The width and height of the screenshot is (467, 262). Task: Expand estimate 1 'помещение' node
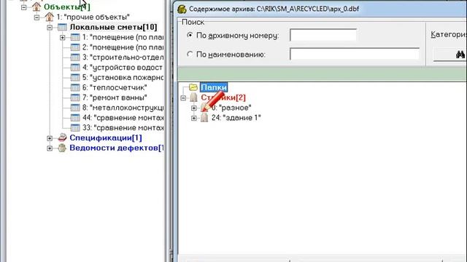coord(62,37)
